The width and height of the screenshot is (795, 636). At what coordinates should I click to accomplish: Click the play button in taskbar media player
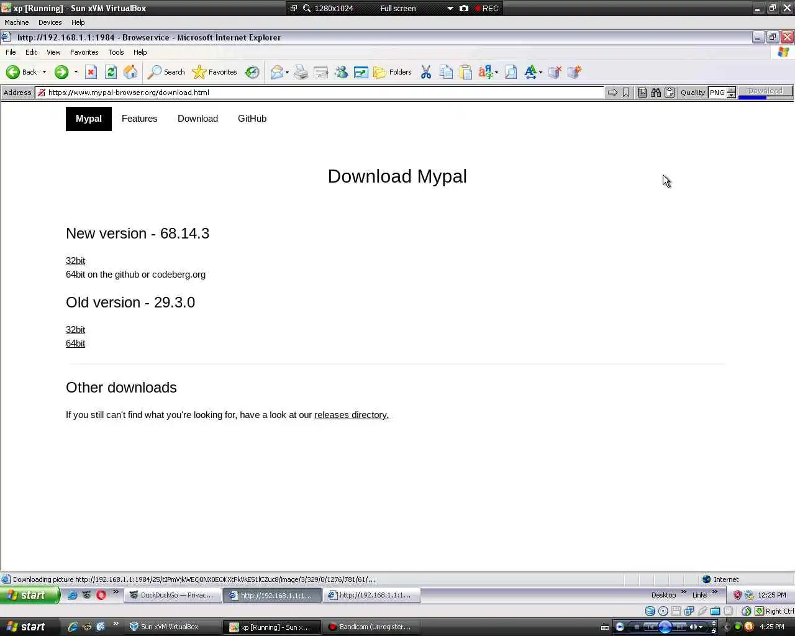tap(665, 627)
